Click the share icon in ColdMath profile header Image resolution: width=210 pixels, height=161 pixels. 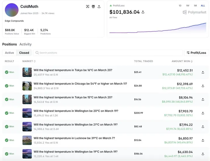(99, 6)
